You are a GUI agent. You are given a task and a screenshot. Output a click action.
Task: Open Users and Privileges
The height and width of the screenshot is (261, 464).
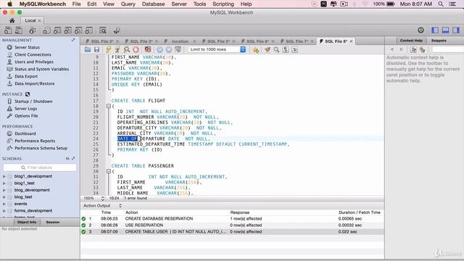pyautogui.click(x=34, y=62)
